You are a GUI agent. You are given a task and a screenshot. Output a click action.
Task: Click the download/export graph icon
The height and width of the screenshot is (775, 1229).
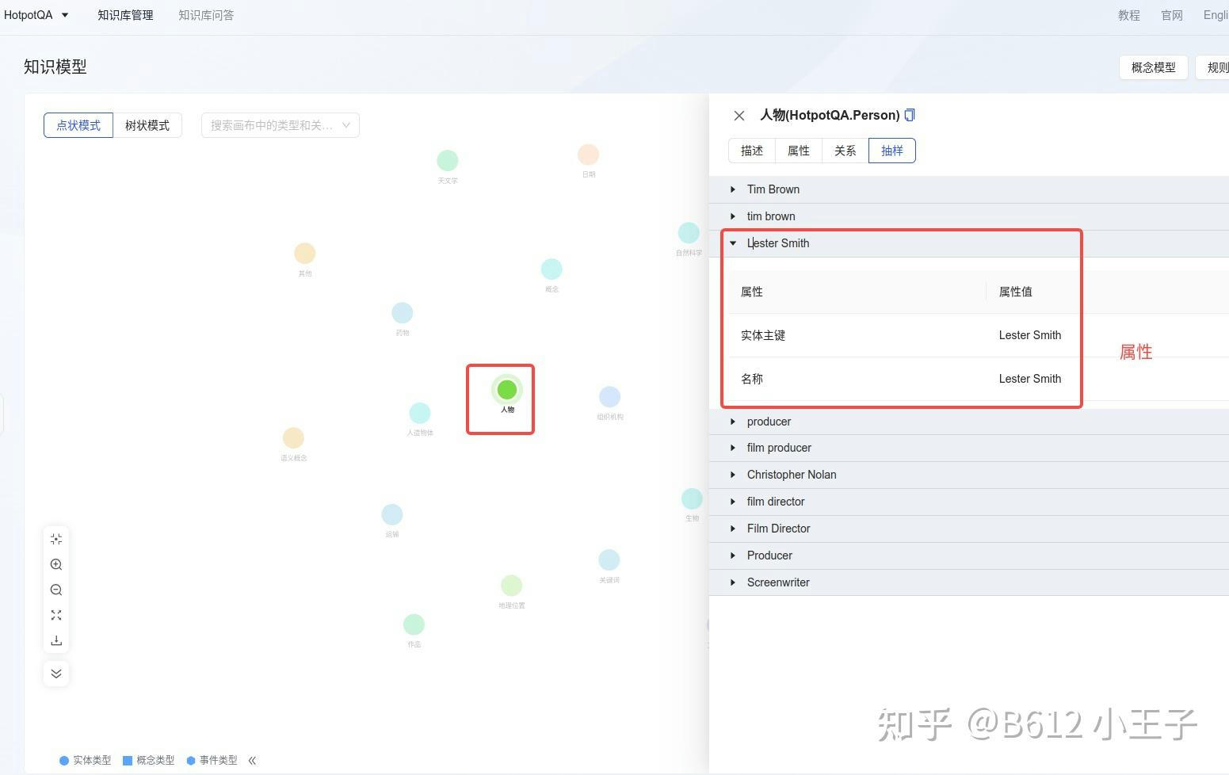[x=56, y=640]
